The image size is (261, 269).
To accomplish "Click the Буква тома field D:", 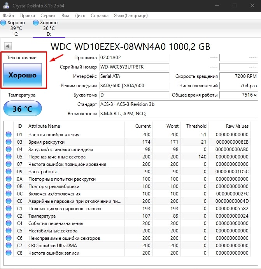I will [134, 95].
